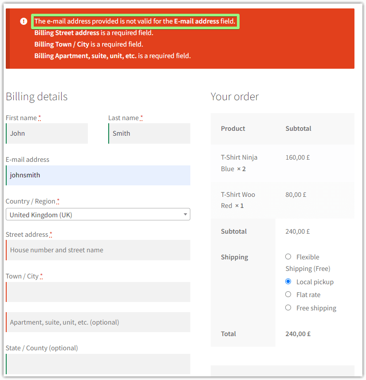Click the Last name field showing Smith
Viewport: 366px width, 380px height.
[x=149, y=133]
